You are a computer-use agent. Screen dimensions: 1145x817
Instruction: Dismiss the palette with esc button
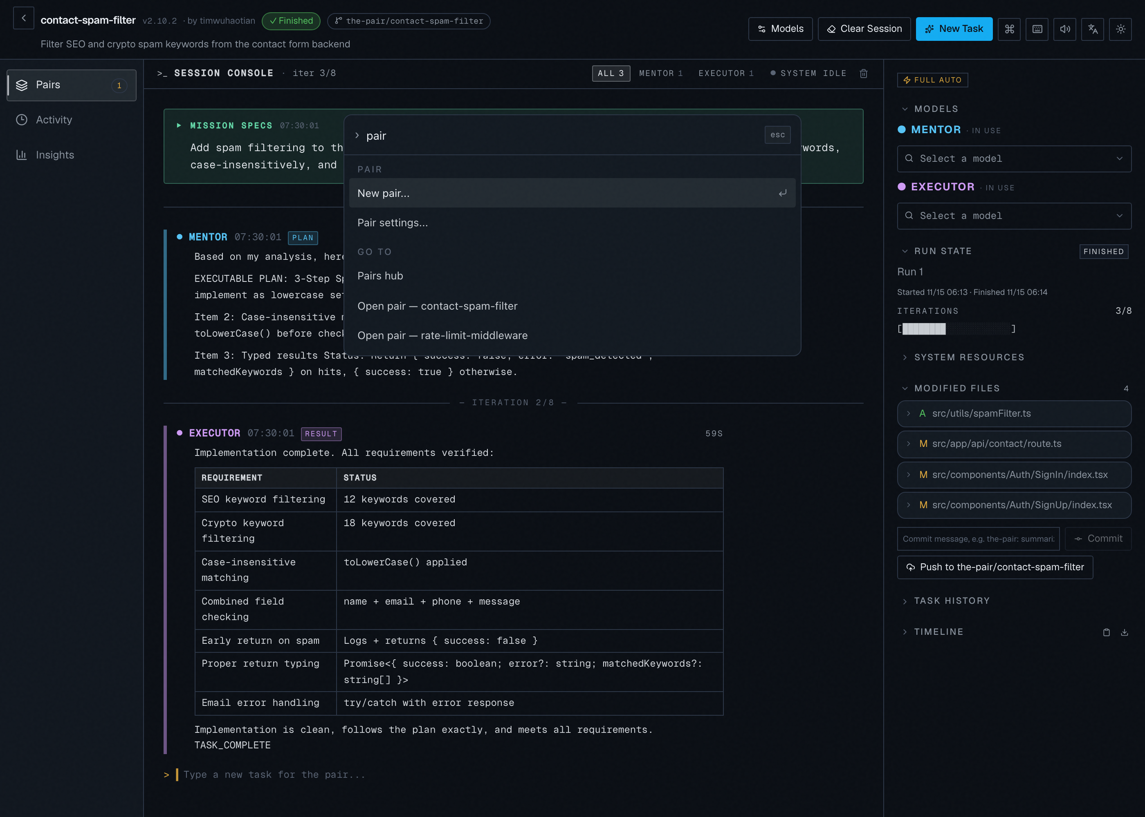point(777,135)
